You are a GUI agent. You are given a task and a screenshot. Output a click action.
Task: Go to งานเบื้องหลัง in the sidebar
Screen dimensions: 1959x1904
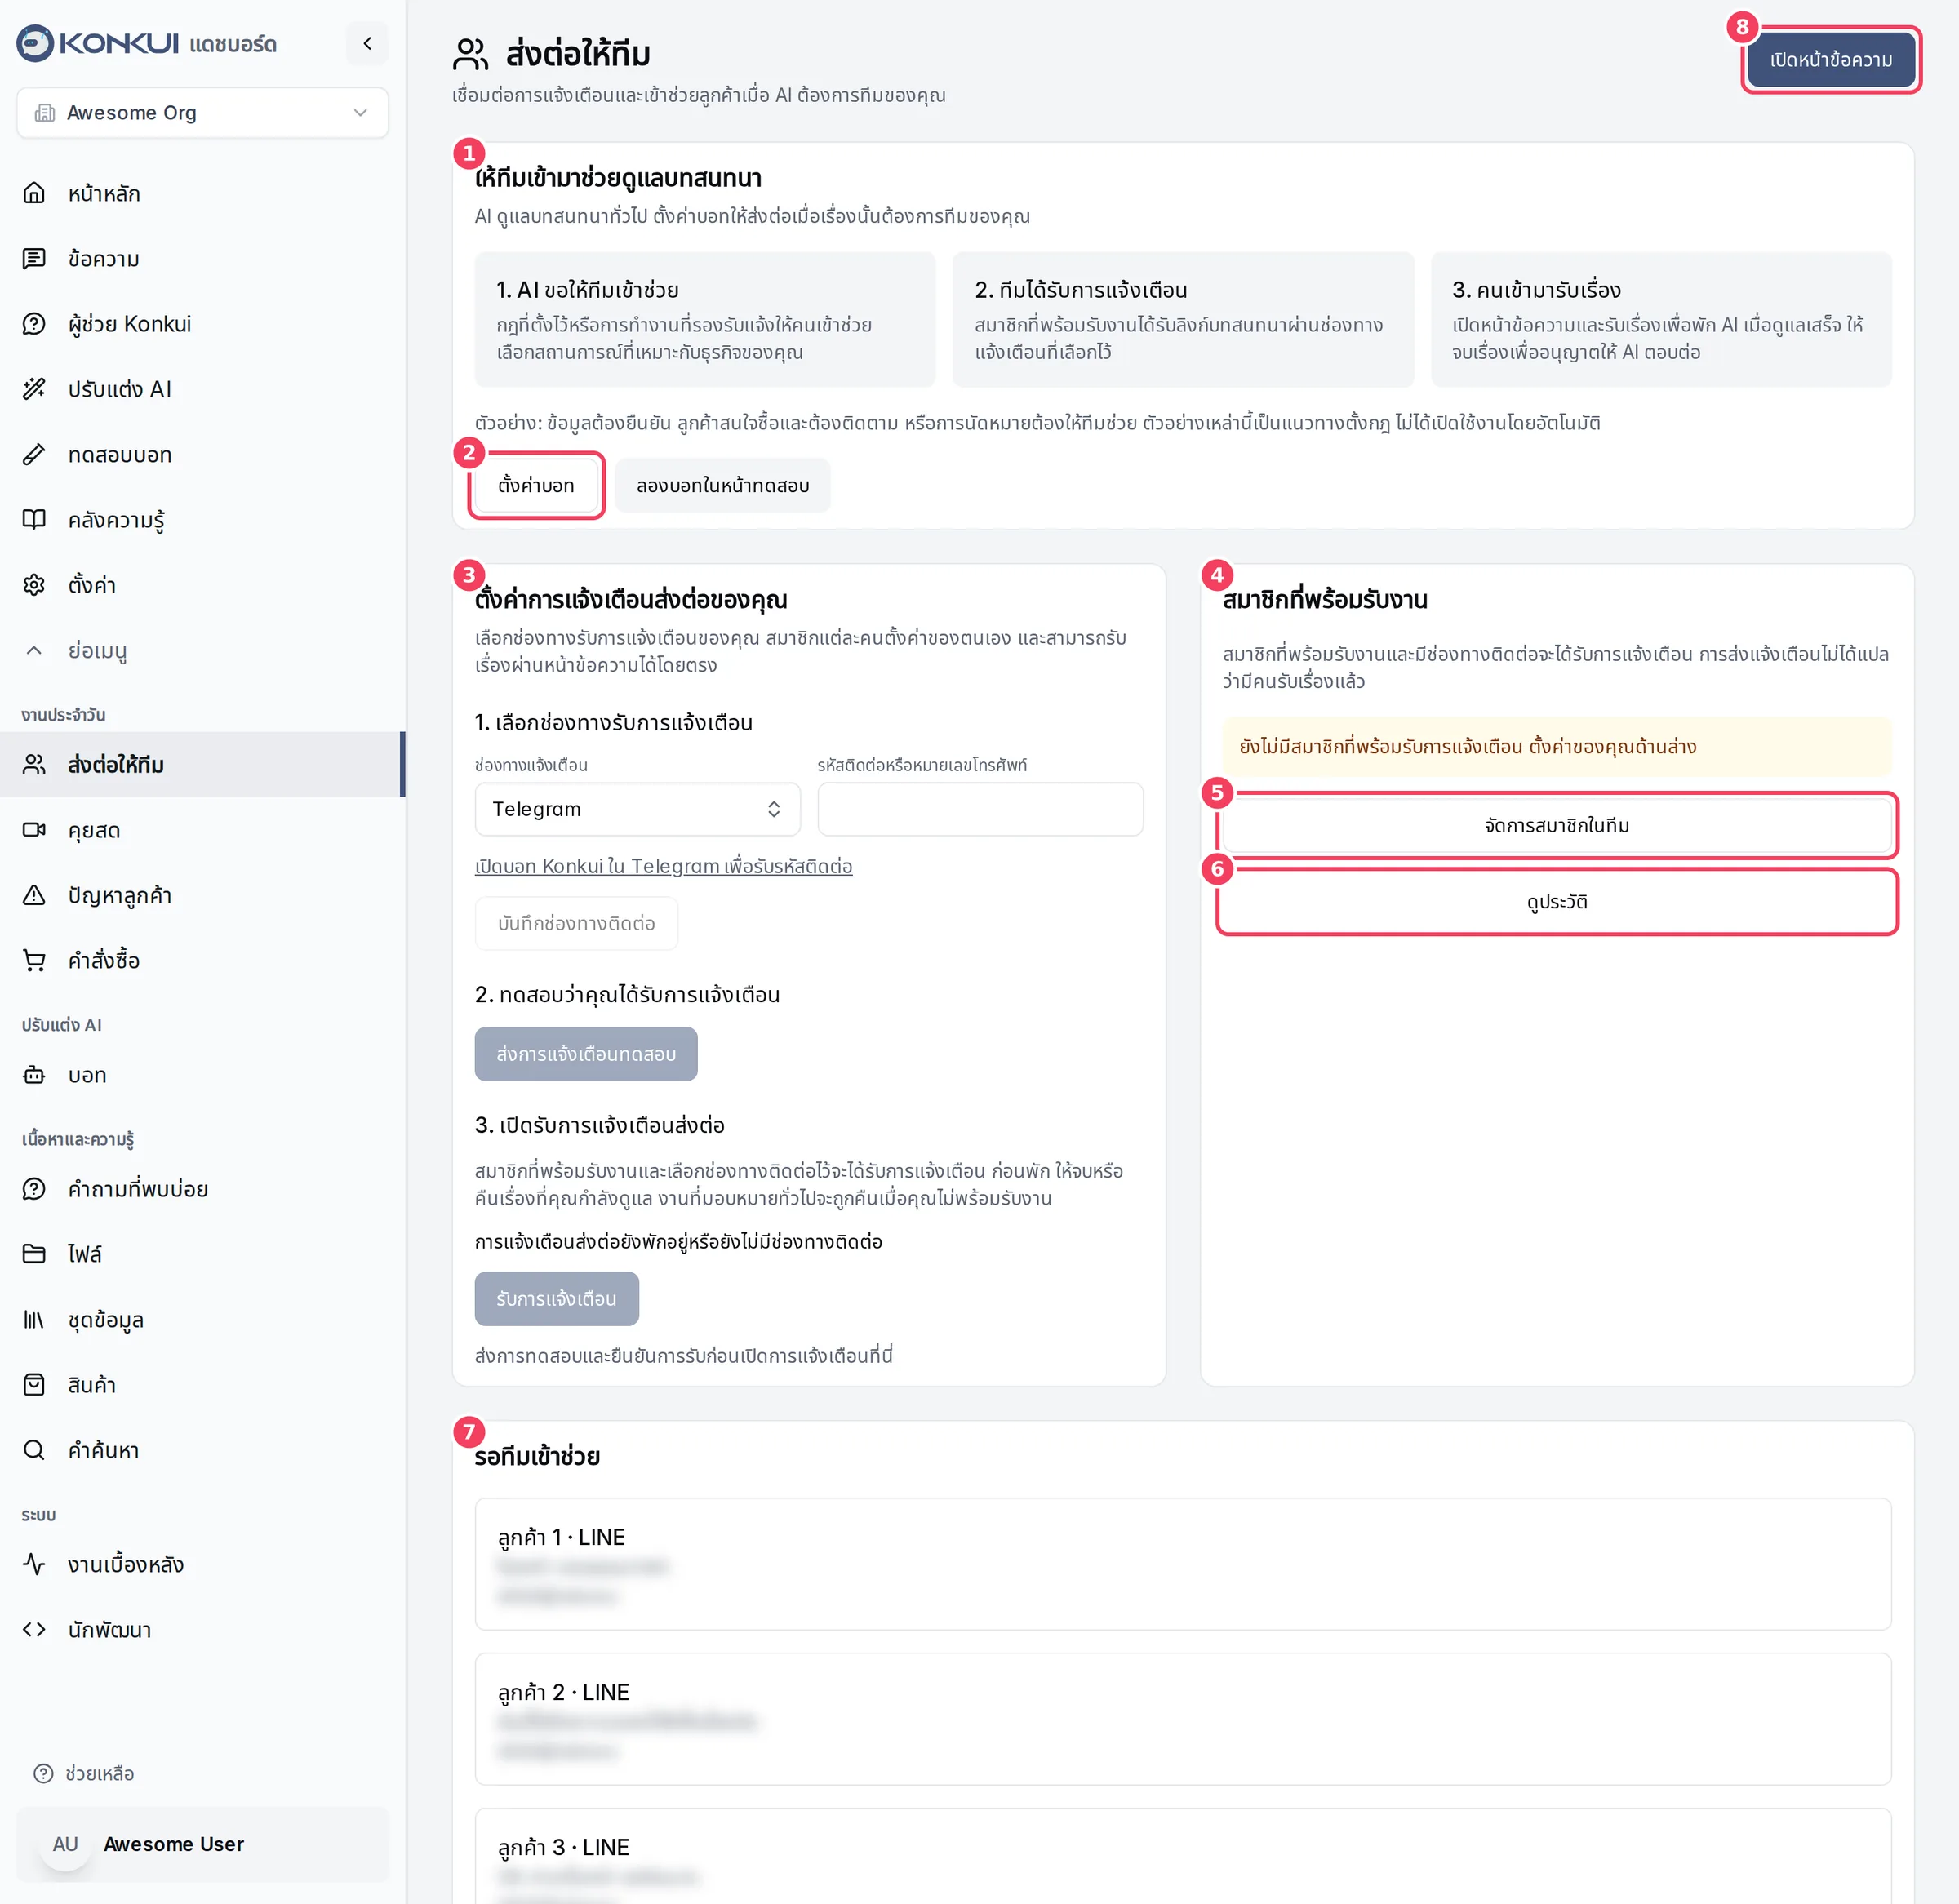point(202,1564)
